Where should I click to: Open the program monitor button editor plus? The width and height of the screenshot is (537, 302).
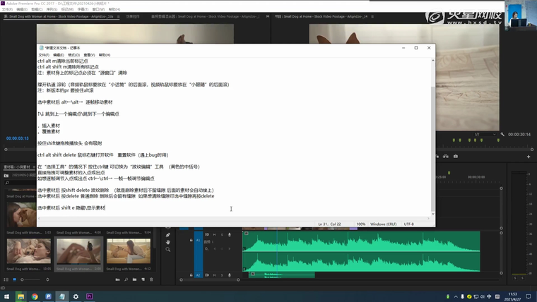(x=528, y=157)
